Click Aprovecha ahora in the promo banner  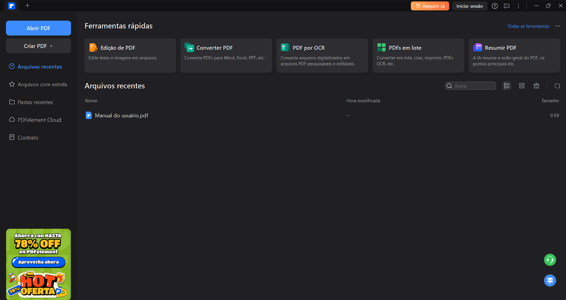pyautogui.click(x=38, y=262)
